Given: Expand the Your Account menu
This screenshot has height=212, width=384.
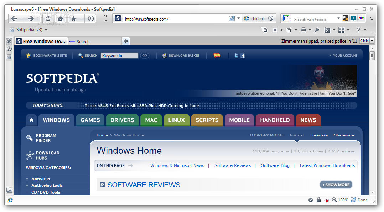Looking at the screenshot, I should tap(343, 56).
